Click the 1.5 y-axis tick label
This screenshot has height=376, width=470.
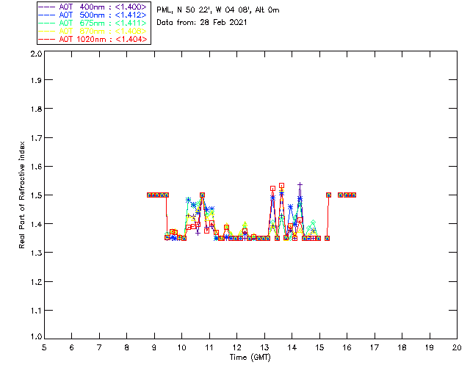click(x=36, y=195)
